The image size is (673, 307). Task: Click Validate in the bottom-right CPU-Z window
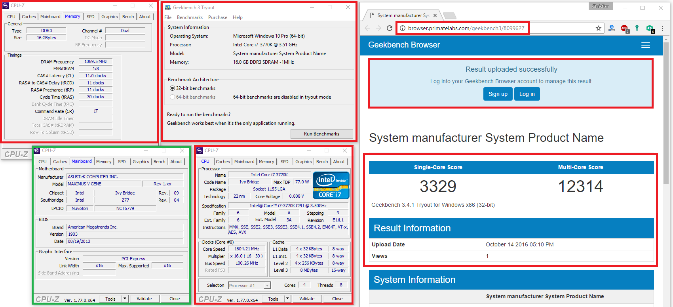(307, 299)
